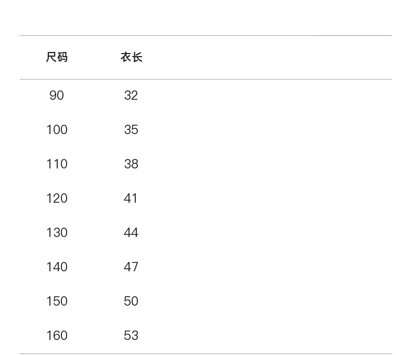Image resolution: width=411 pixels, height=355 pixels.
Task: Click the 衣长 value 53
Action: [x=131, y=336]
